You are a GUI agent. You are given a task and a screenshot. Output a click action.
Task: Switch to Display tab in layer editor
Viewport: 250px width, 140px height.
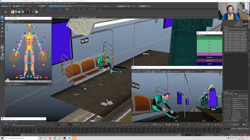(227, 92)
